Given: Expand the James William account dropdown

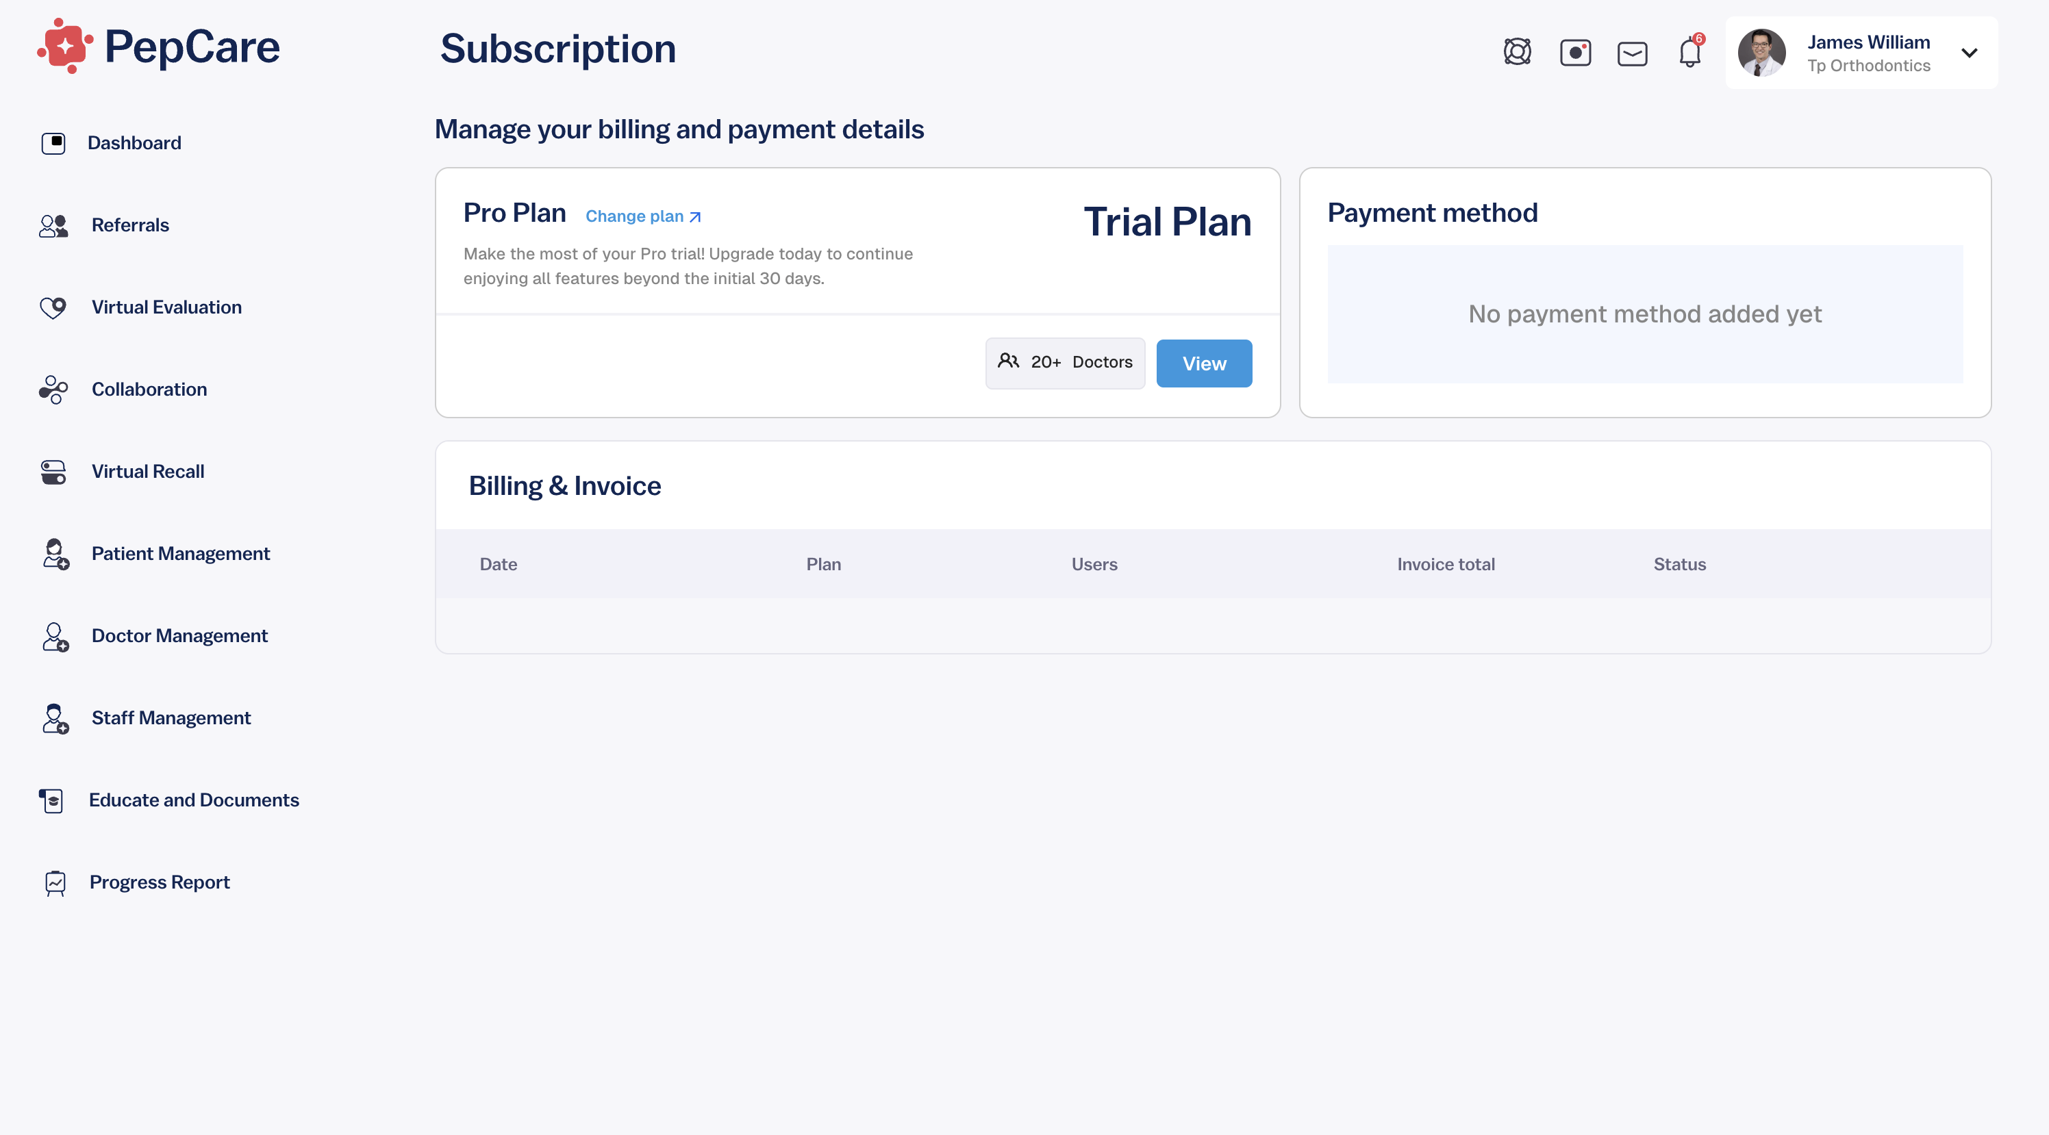Looking at the screenshot, I should 1970,53.
